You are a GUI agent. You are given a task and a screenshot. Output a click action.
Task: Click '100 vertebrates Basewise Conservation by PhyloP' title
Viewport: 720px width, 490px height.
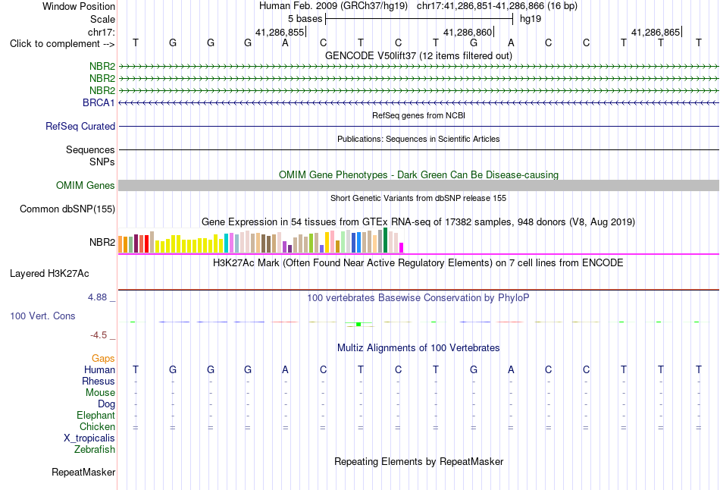click(x=418, y=298)
